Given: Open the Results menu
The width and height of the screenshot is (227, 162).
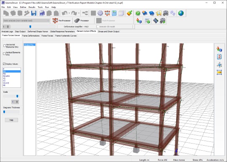Looking at the screenshot, I should pos(32,7).
